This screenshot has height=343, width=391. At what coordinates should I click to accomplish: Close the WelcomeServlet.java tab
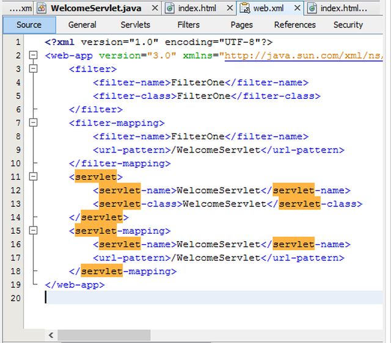pyautogui.click(x=155, y=8)
